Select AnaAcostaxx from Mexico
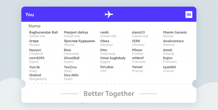 [x=173, y=41]
